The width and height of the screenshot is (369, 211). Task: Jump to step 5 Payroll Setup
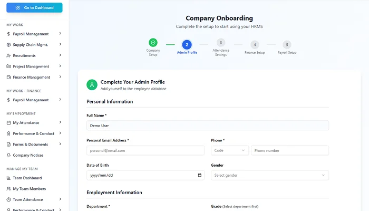click(287, 45)
